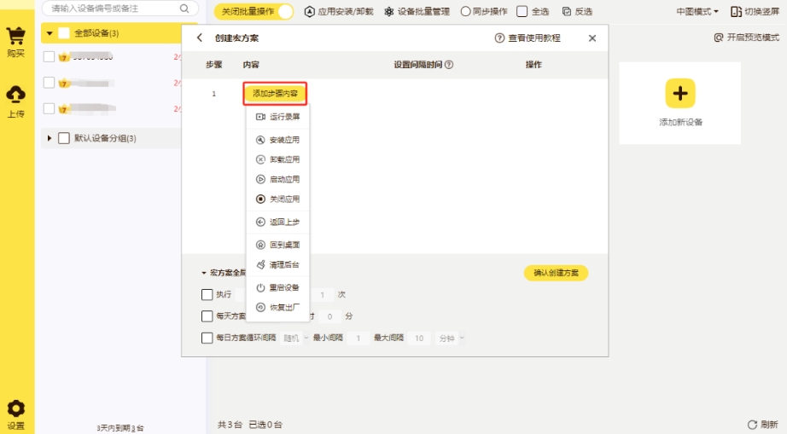Click the back arrow beside 创建宏方案

click(200, 38)
